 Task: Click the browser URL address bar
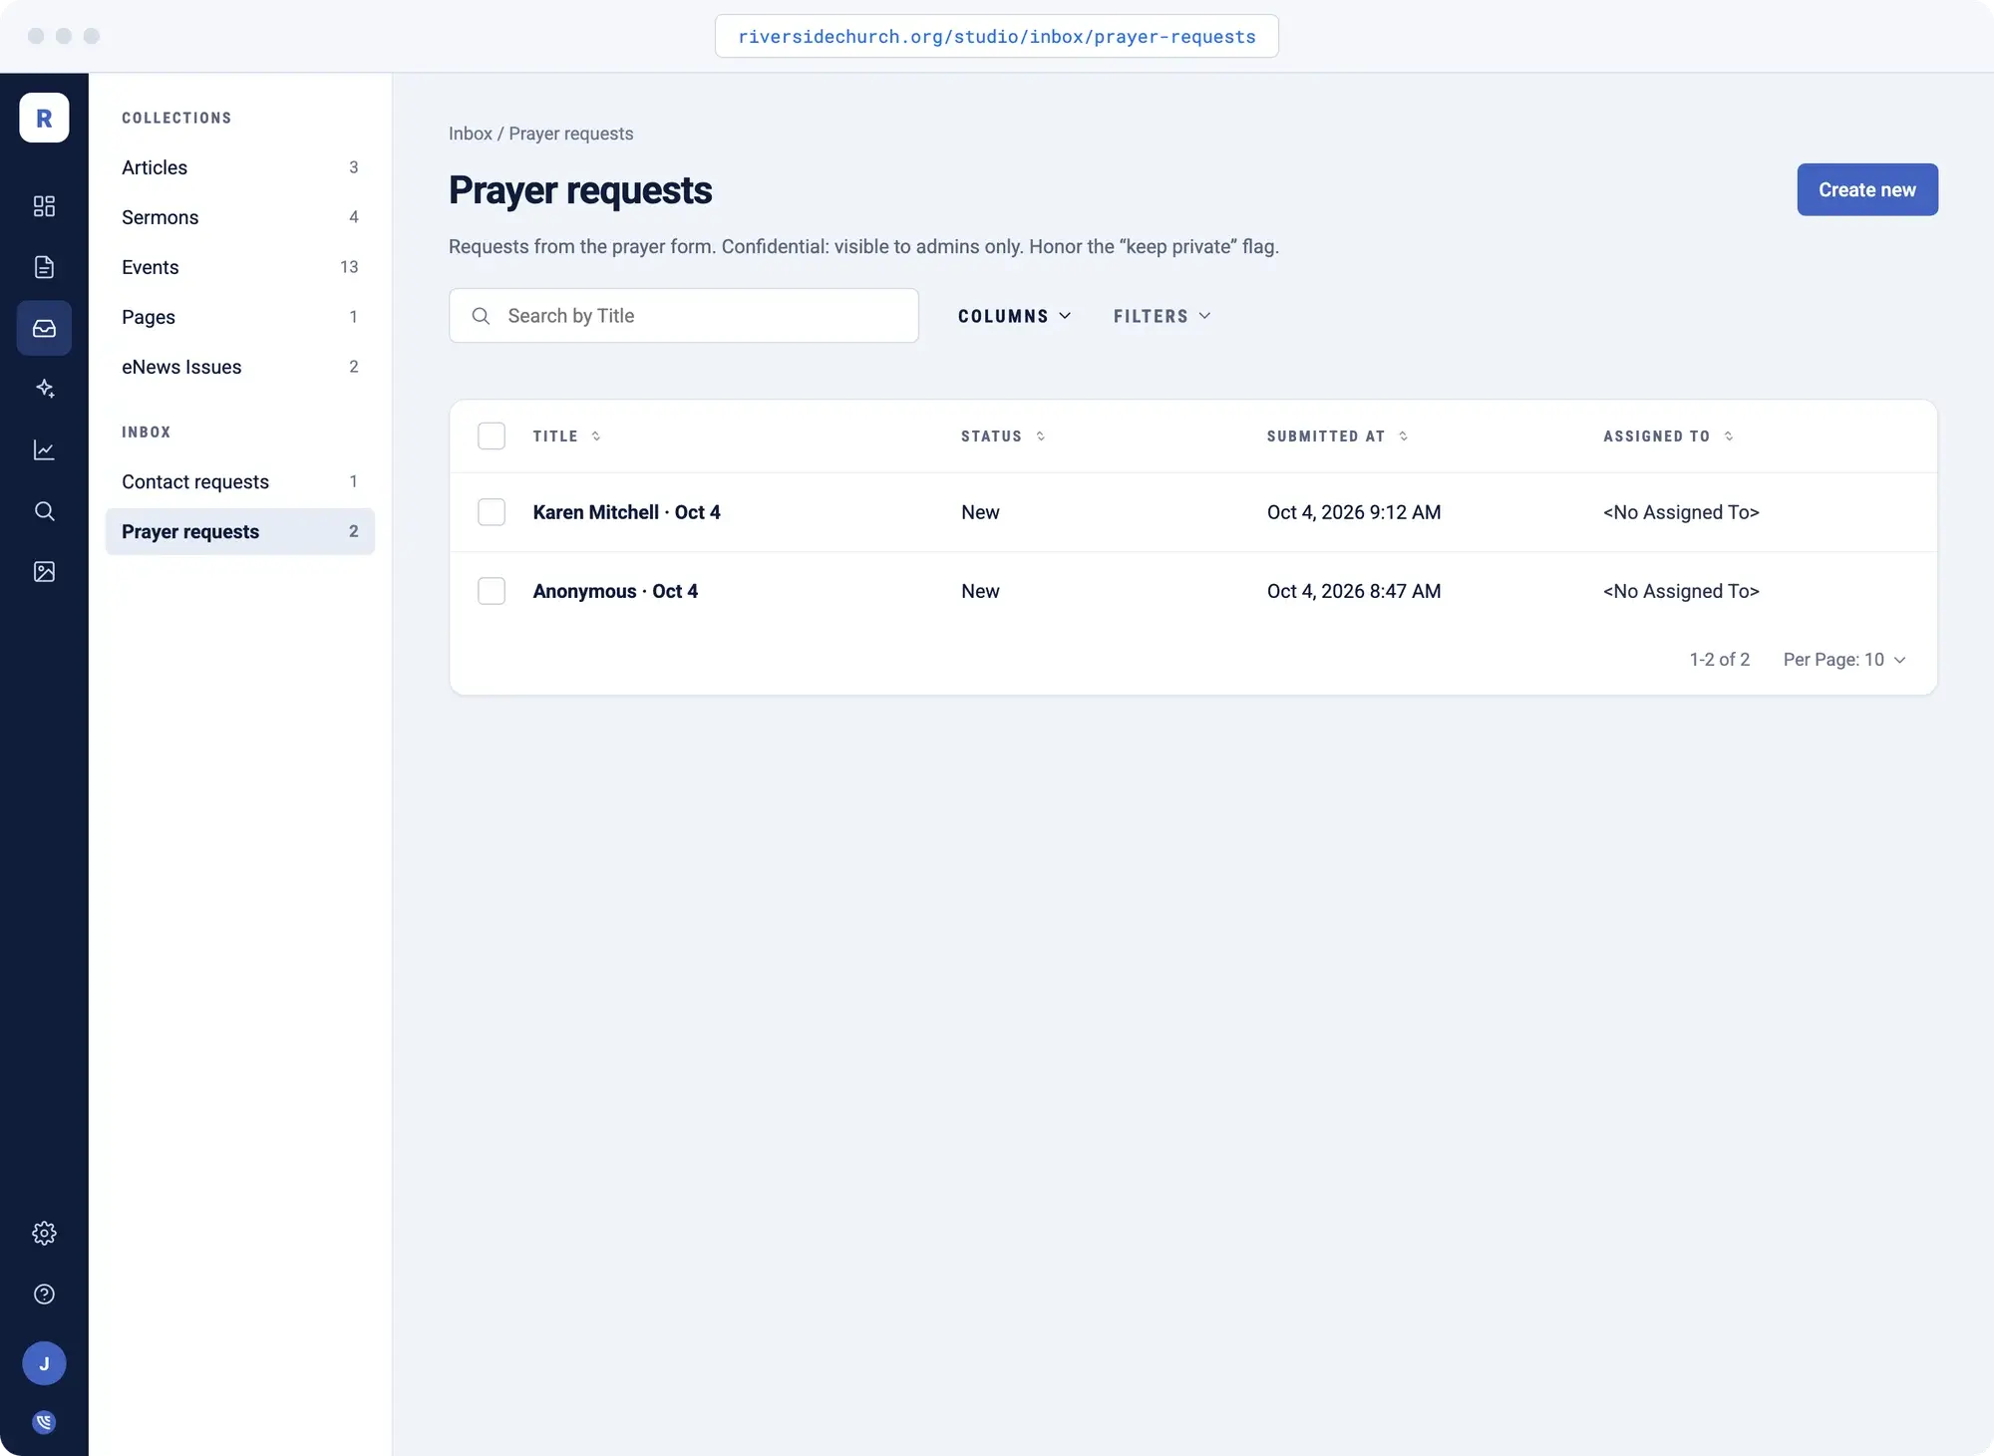997,36
